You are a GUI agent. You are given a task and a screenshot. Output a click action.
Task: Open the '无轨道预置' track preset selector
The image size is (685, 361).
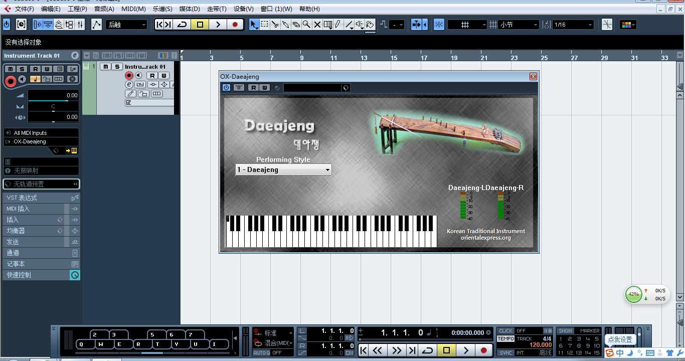click(41, 184)
